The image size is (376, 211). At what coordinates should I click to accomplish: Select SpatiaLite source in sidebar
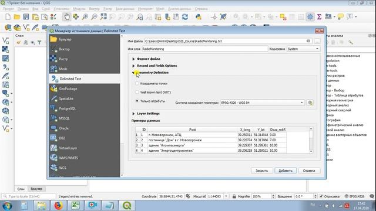pyautogui.click(x=85, y=98)
